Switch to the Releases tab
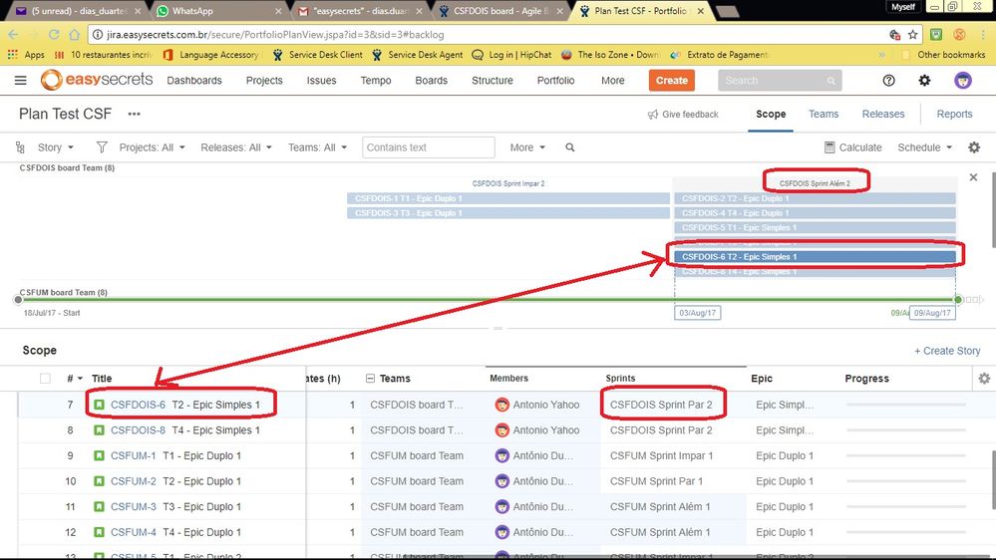This screenshot has height=560, width=996. (883, 114)
